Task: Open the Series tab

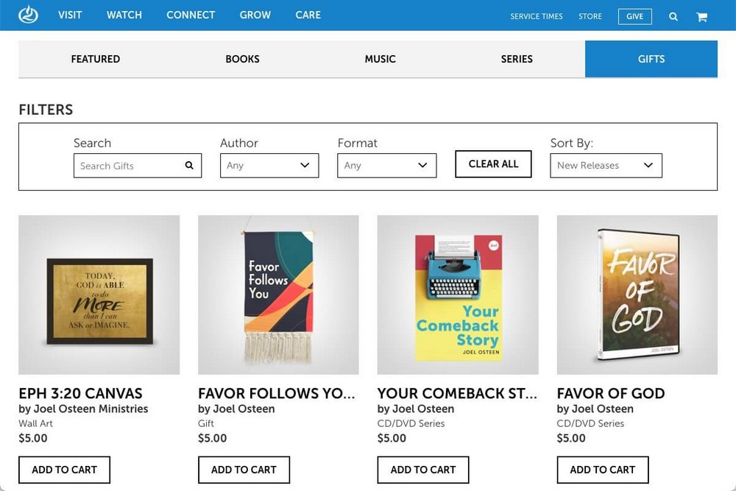Action: (x=517, y=59)
